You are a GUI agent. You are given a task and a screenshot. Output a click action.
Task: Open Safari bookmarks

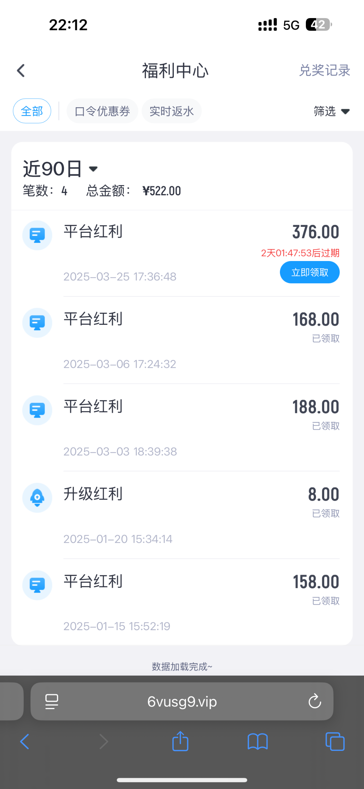coord(258,742)
